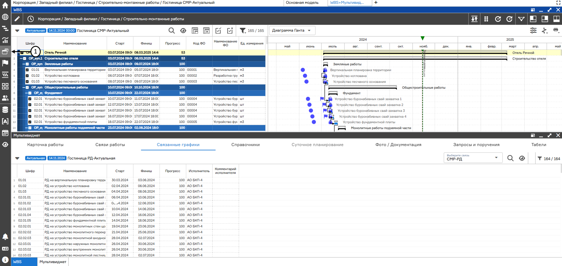Viewport: 562px width, 266px height.
Task: Click the Multiwidget filter 164 / 164 button
Action: pyautogui.click(x=549, y=158)
